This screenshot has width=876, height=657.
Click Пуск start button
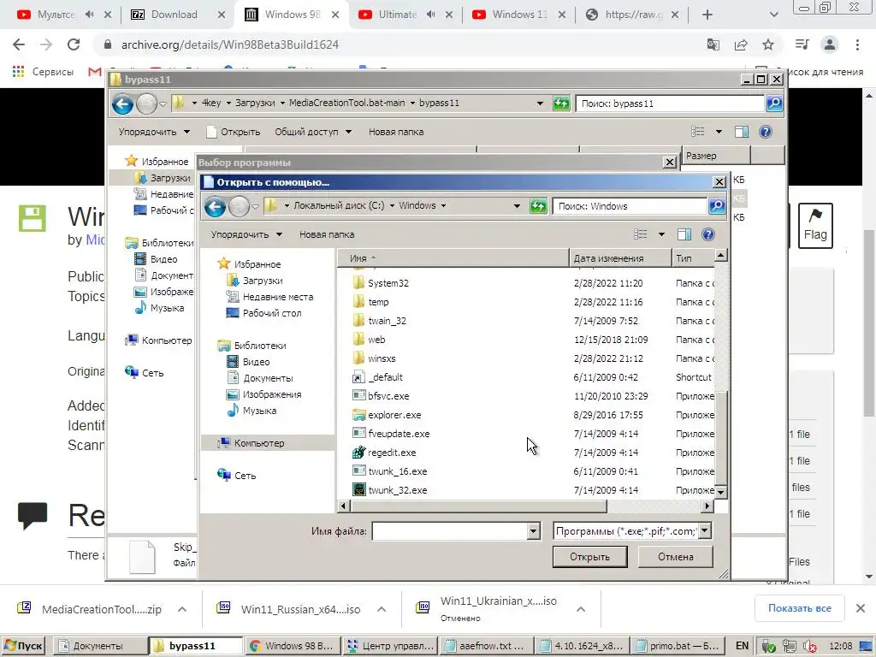[x=22, y=646]
